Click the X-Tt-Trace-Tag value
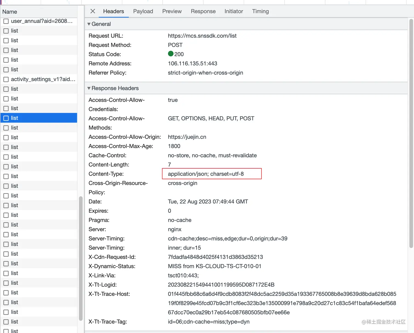Image resolution: width=414 pixels, height=333 pixels. [x=209, y=322]
